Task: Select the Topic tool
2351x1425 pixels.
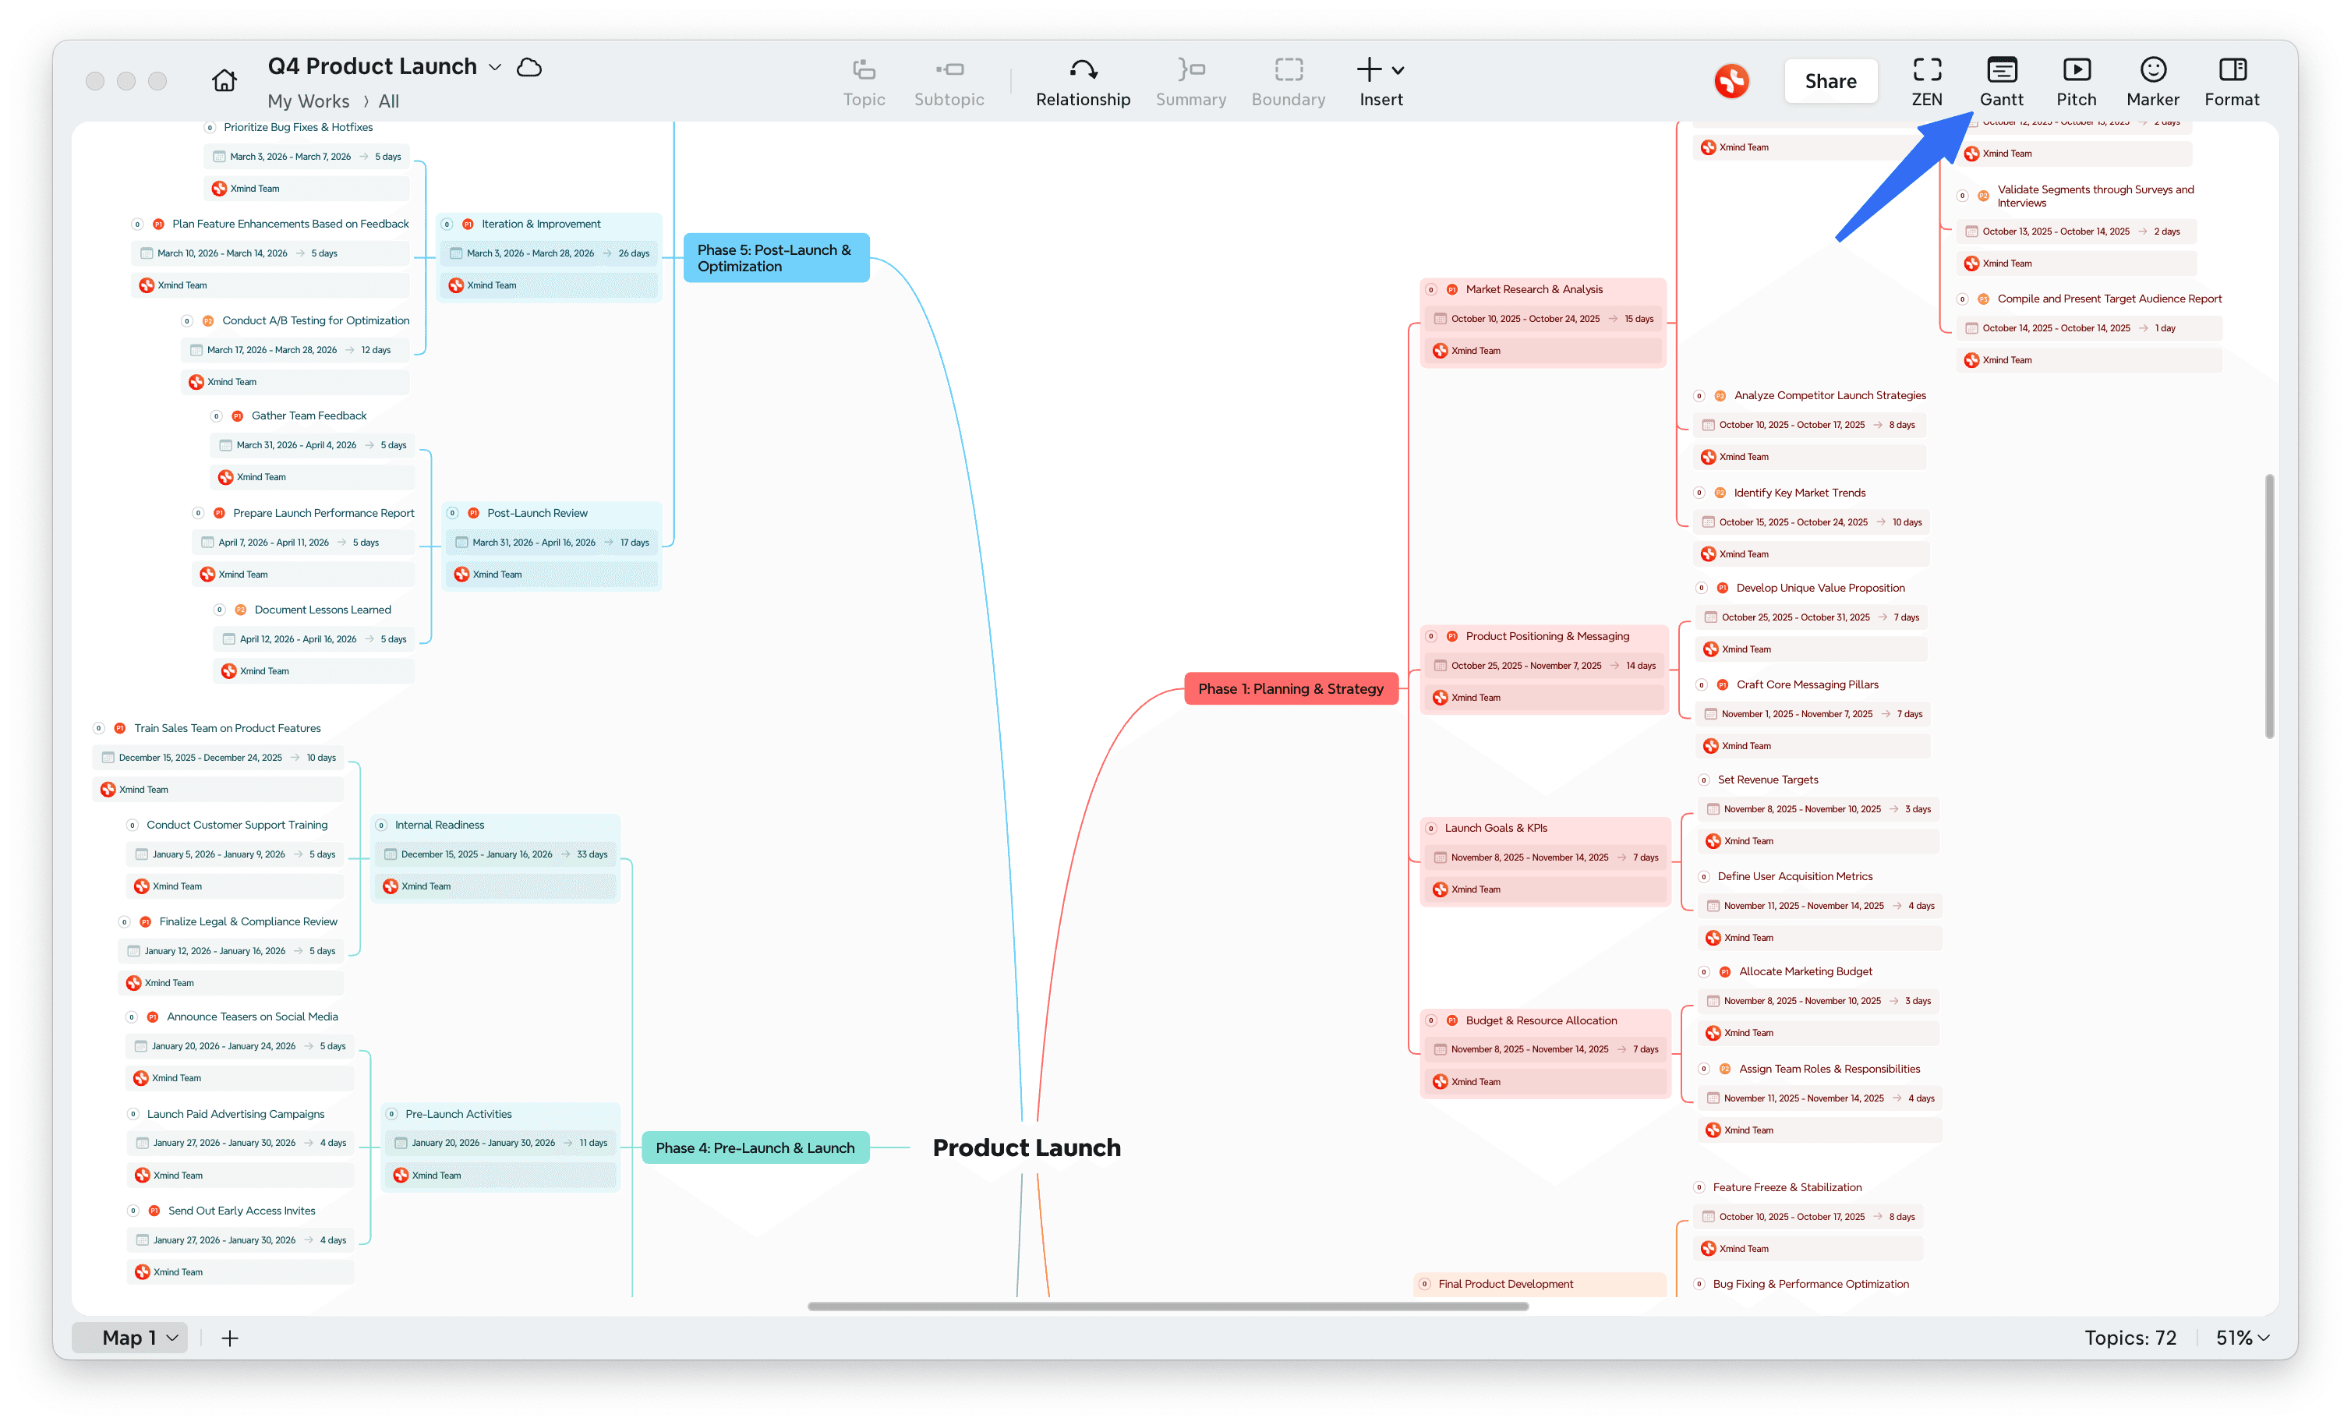Action: point(864,81)
